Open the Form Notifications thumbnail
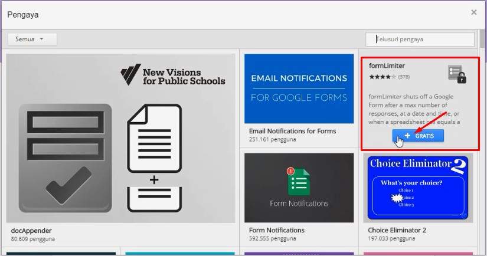The height and width of the screenshot is (256, 487). coord(299,188)
